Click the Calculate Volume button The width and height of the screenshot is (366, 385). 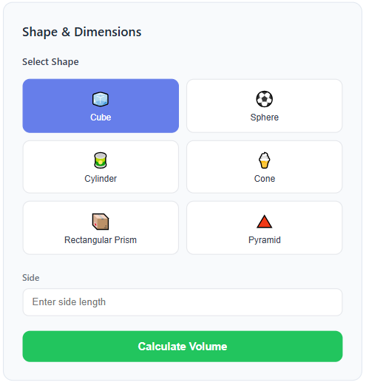coord(183,347)
